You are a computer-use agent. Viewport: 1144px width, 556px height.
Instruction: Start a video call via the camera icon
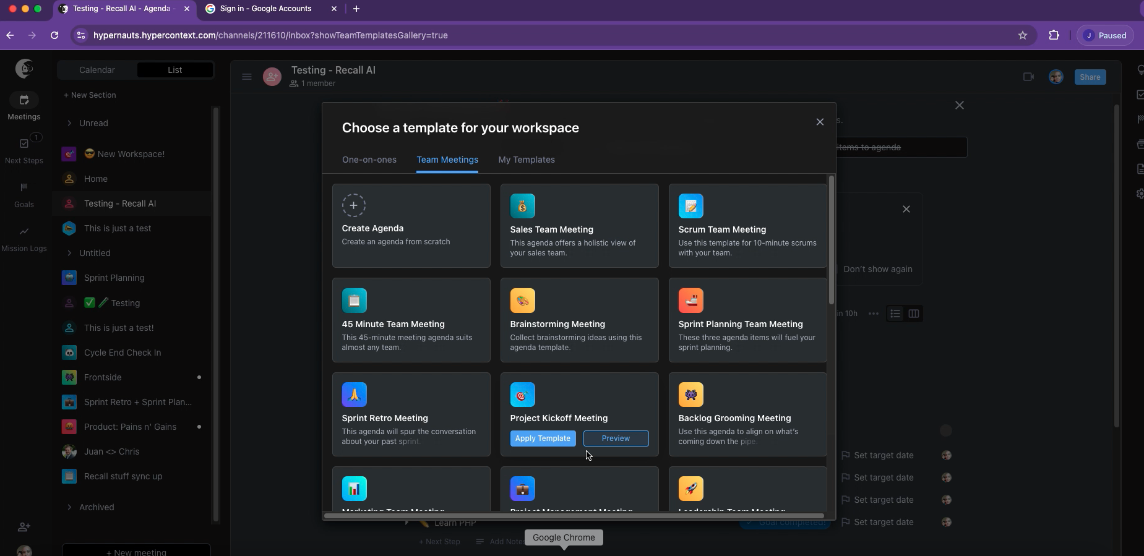pos(1028,77)
